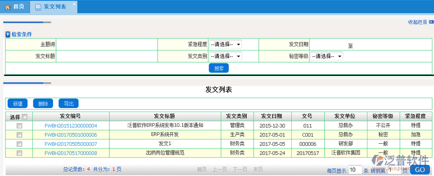
Task: Click the 导出 button
Action: pyautogui.click(x=68, y=103)
